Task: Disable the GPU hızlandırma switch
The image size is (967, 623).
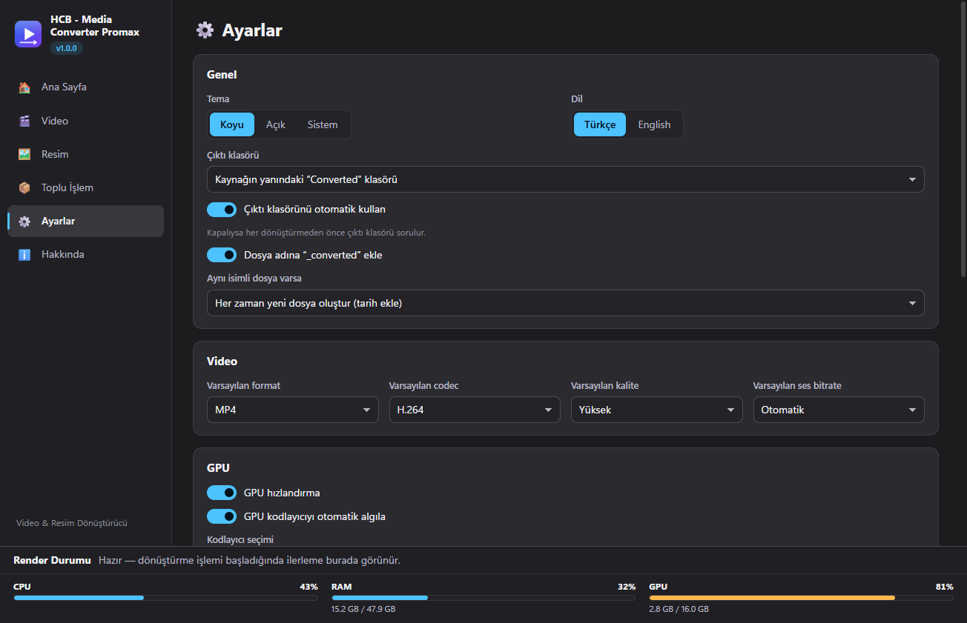Action: pos(222,493)
